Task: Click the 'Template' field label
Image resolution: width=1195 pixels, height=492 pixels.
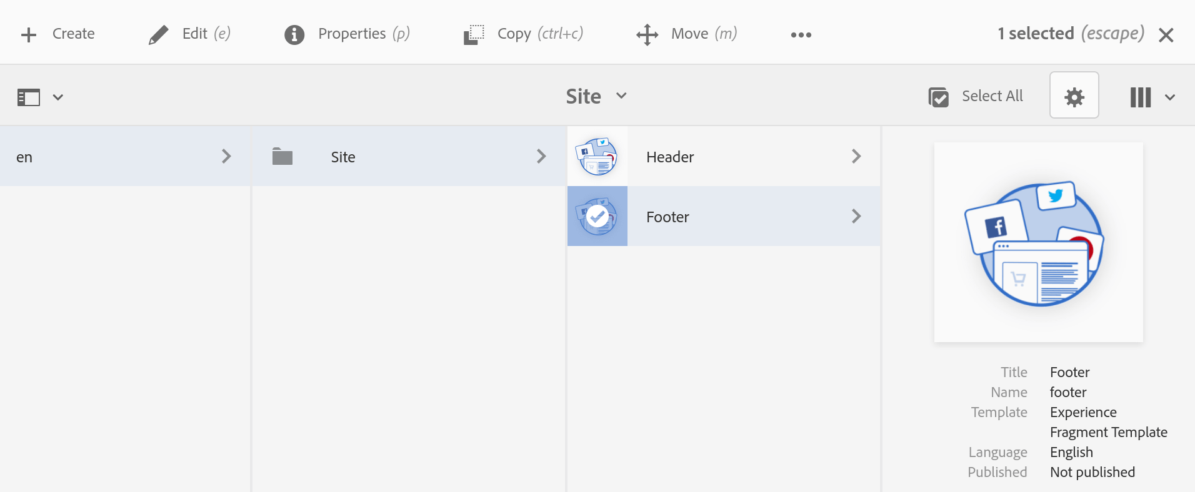Action: tap(999, 412)
